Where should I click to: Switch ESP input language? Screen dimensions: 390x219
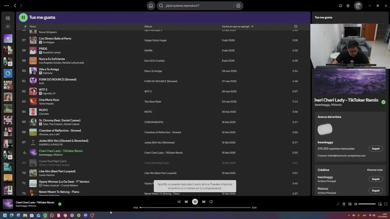pos(364,215)
